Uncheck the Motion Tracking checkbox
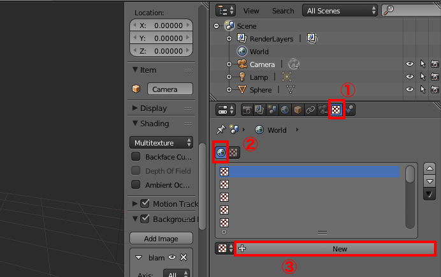This screenshot has height=277, width=441. click(x=145, y=204)
